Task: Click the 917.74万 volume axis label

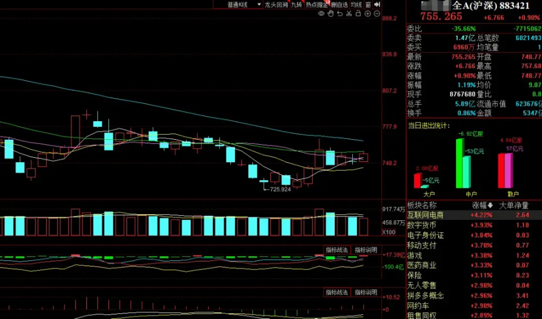Action: [x=394, y=209]
